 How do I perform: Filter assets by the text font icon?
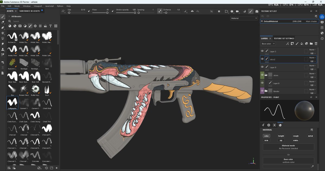tap(50, 26)
